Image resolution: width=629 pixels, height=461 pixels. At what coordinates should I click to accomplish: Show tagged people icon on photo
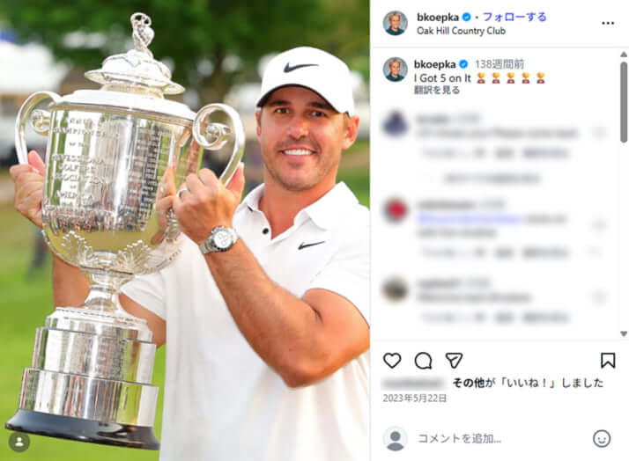click(x=19, y=442)
